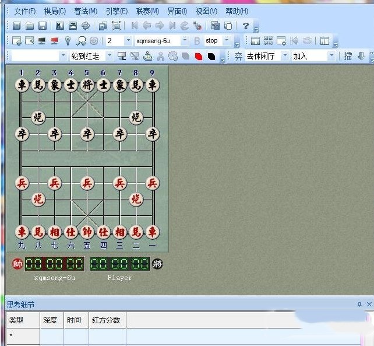Open the 去休闲厅 dropdown
This screenshot has width=374, height=346.
[285, 56]
